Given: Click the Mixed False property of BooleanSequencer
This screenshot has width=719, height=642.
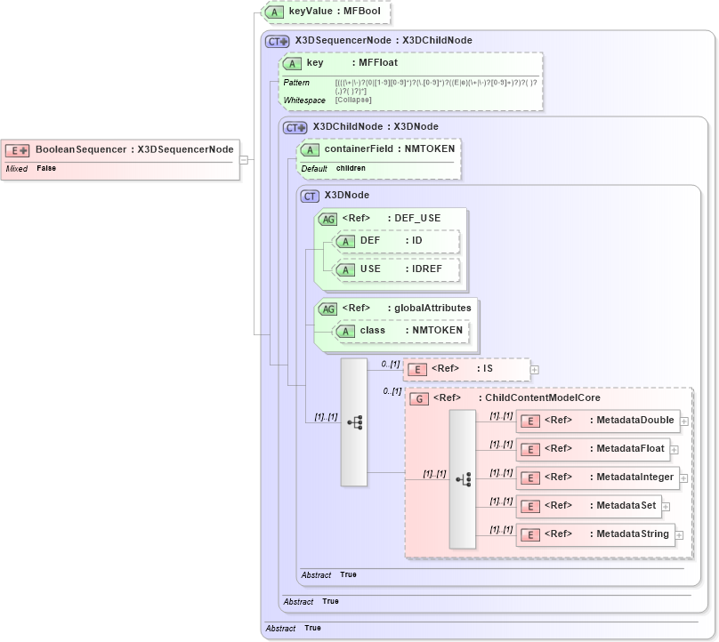Looking at the screenshot, I should (x=31, y=169).
